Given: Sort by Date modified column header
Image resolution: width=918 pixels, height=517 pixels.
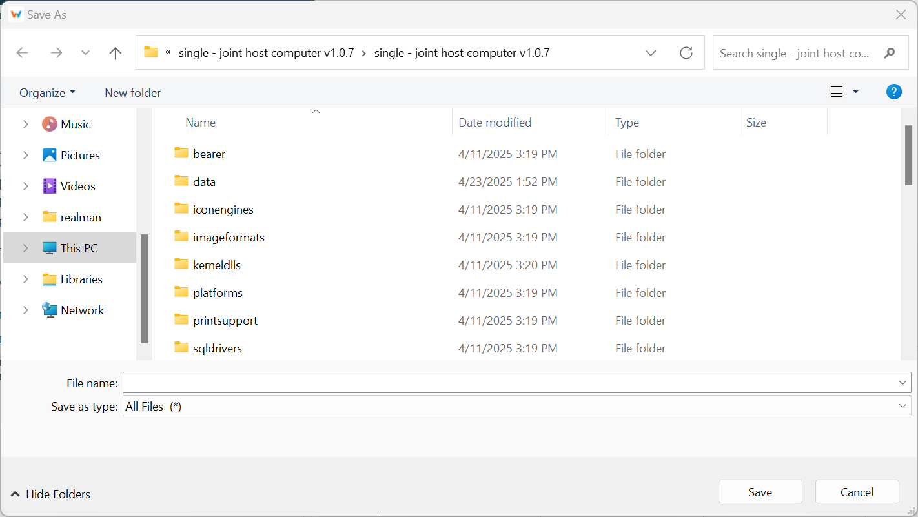Looking at the screenshot, I should (495, 122).
